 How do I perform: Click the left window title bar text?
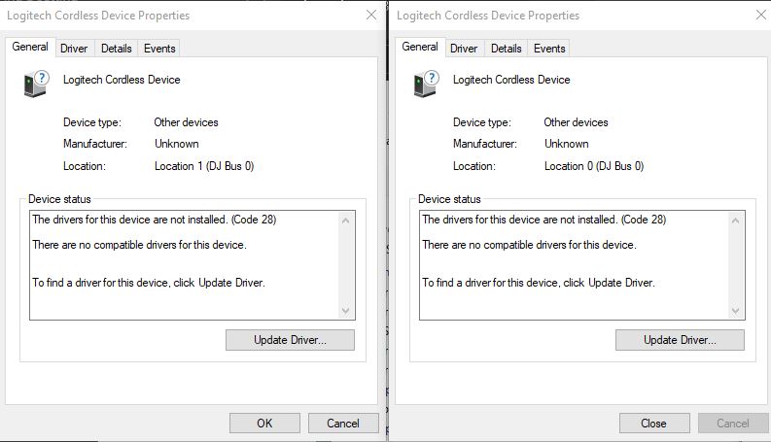click(x=98, y=16)
